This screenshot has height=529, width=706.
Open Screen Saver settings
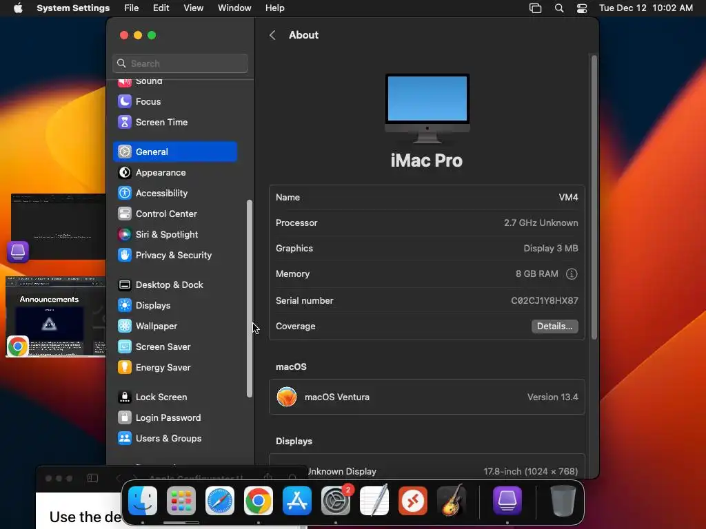pyautogui.click(x=174, y=347)
